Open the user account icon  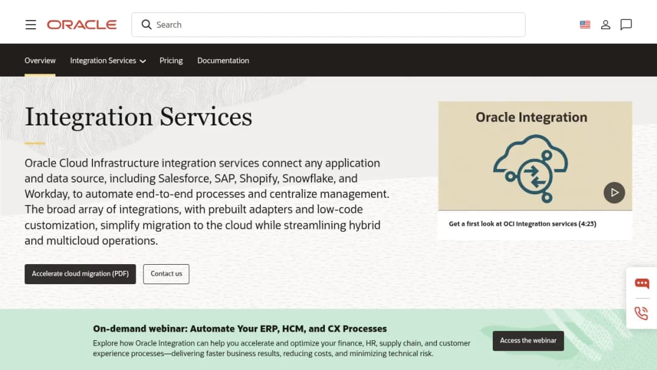coord(605,25)
